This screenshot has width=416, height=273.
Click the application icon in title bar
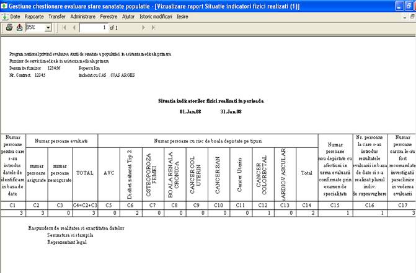[x=5, y=5]
